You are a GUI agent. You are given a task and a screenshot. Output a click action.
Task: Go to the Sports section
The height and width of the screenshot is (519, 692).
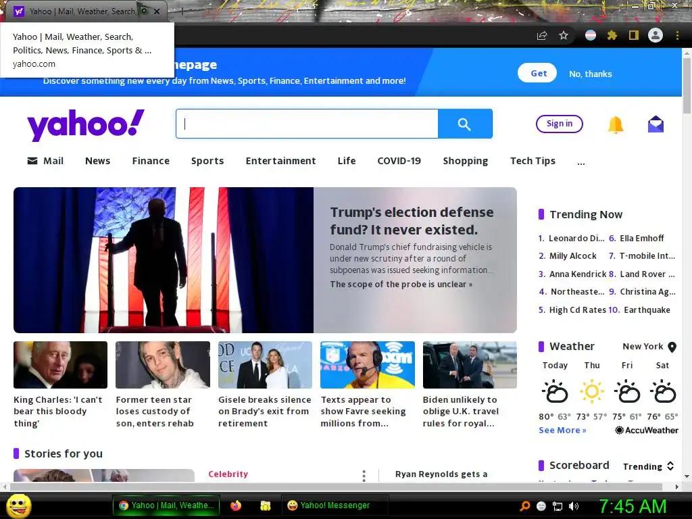pyautogui.click(x=207, y=161)
